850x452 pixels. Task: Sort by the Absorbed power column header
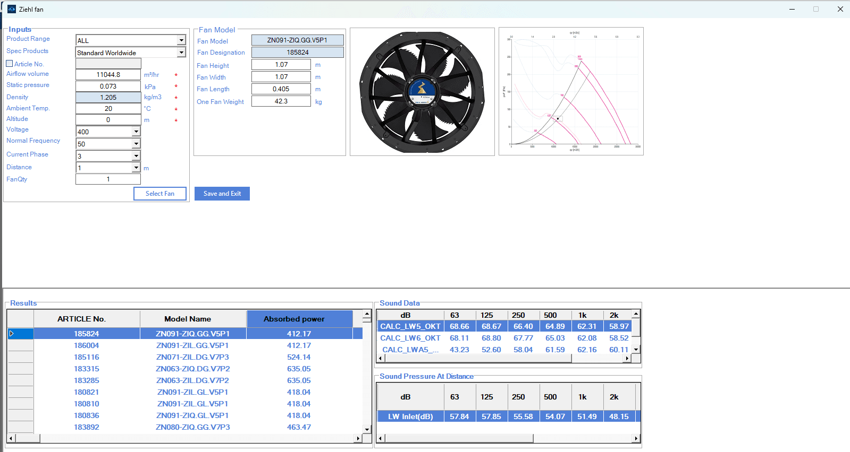[299, 319]
